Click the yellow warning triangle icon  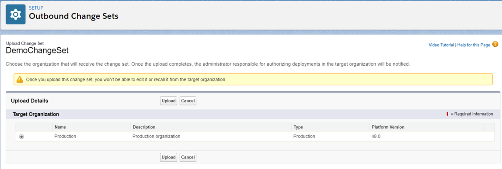click(x=20, y=80)
